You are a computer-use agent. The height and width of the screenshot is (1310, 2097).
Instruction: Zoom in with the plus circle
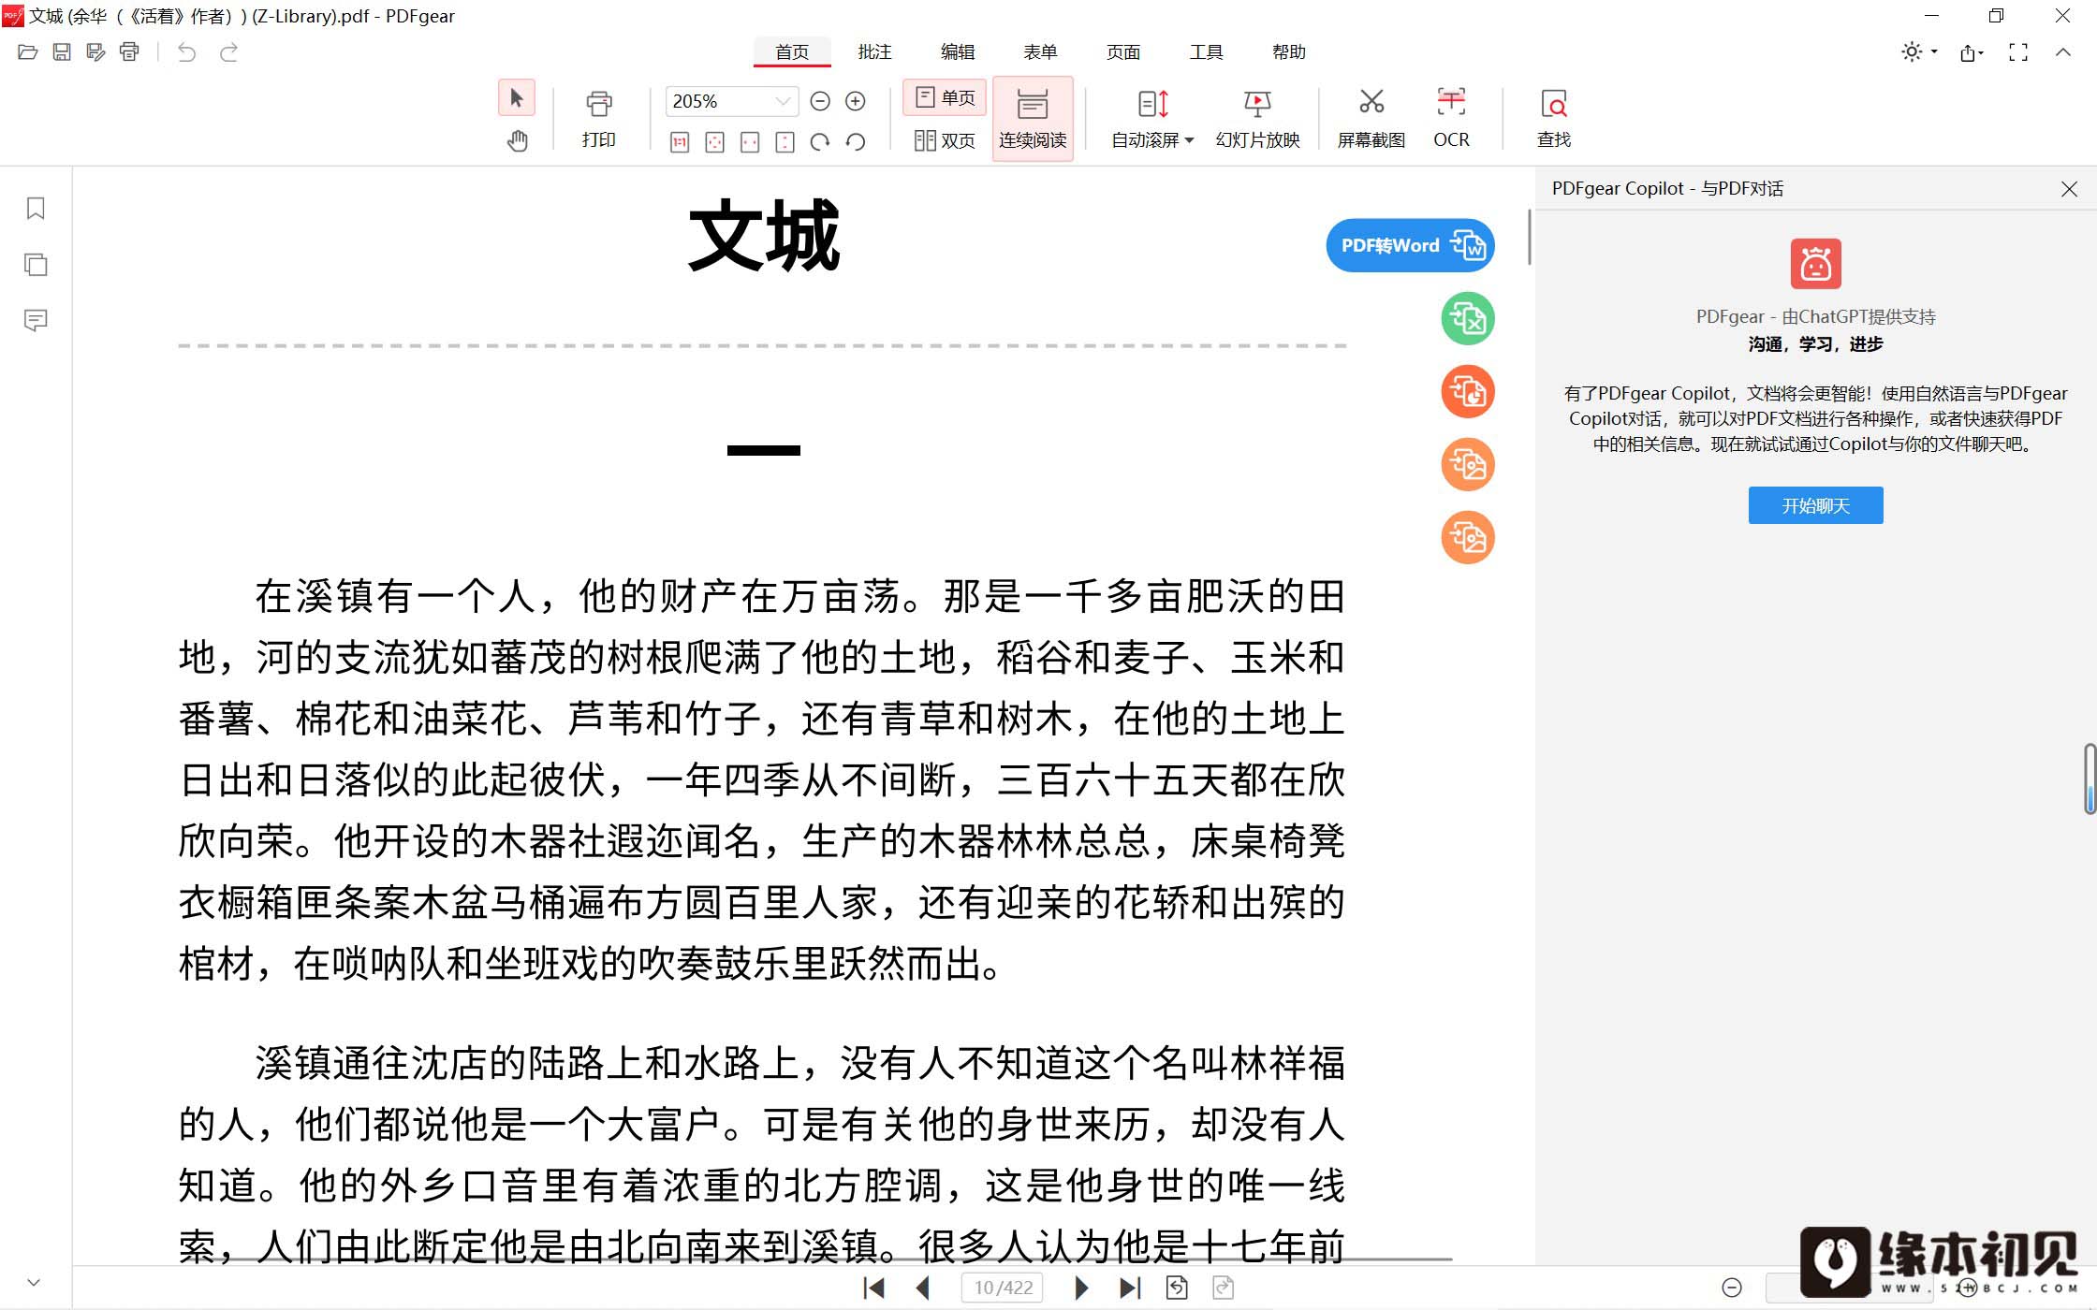[855, 101]
